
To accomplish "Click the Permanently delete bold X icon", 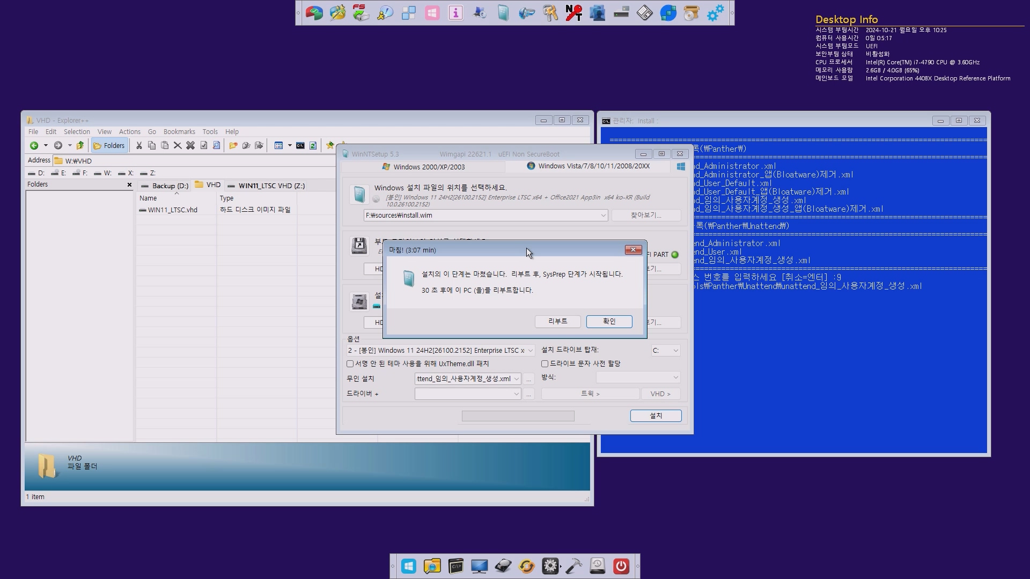I will [x=190, y=145].
